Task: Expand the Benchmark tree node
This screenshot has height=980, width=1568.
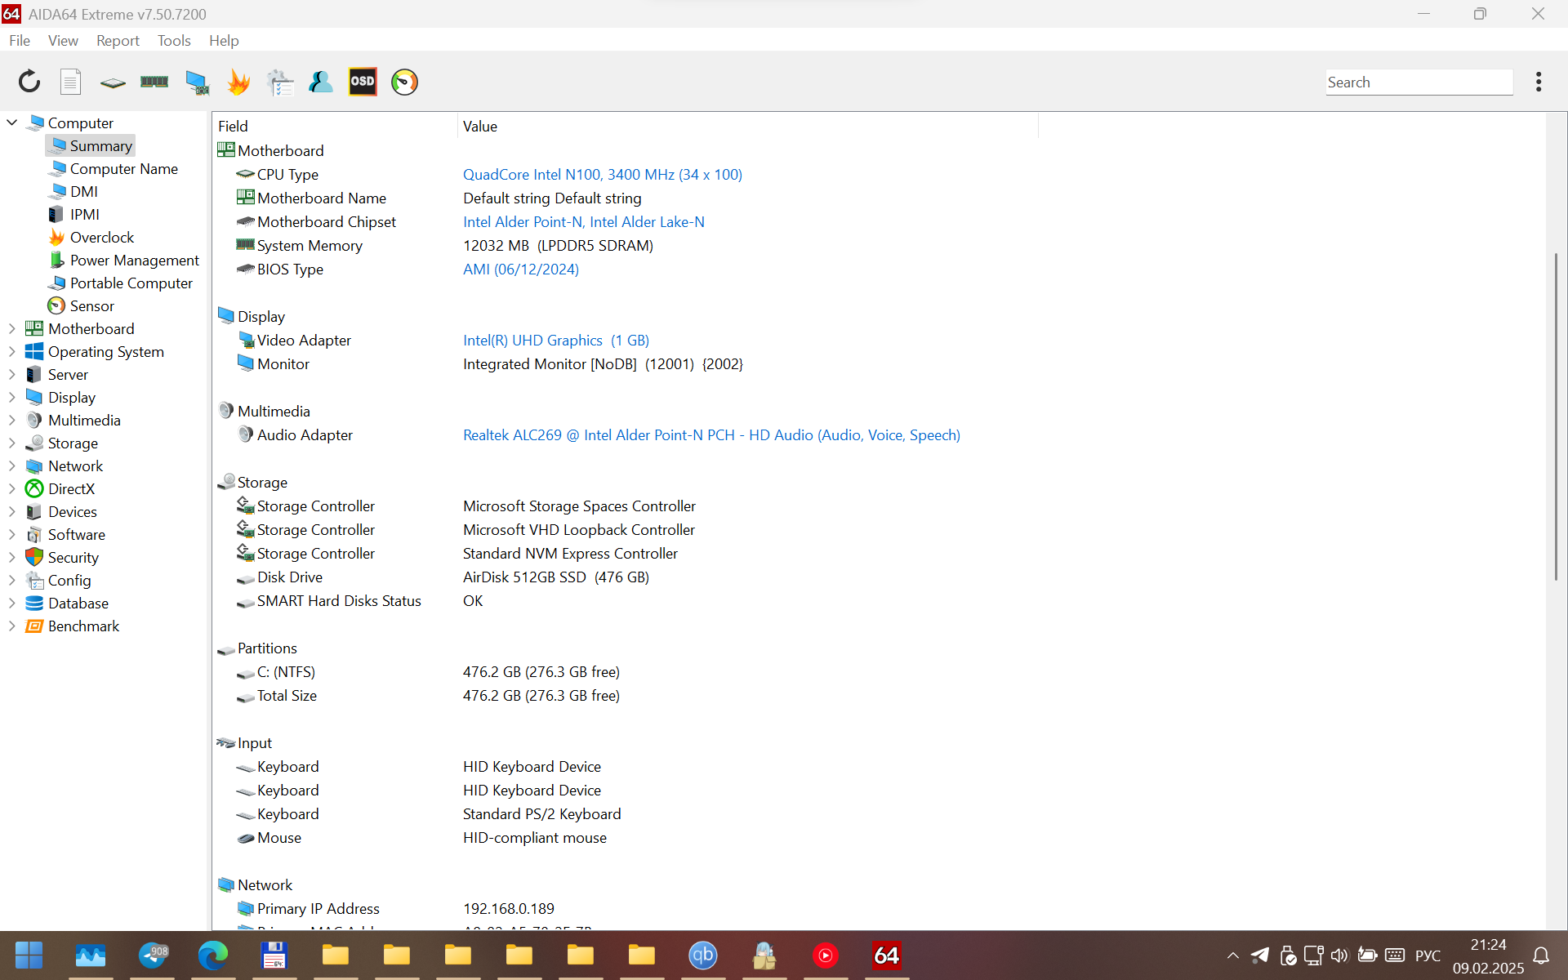Action: click(x=12, y=626)
